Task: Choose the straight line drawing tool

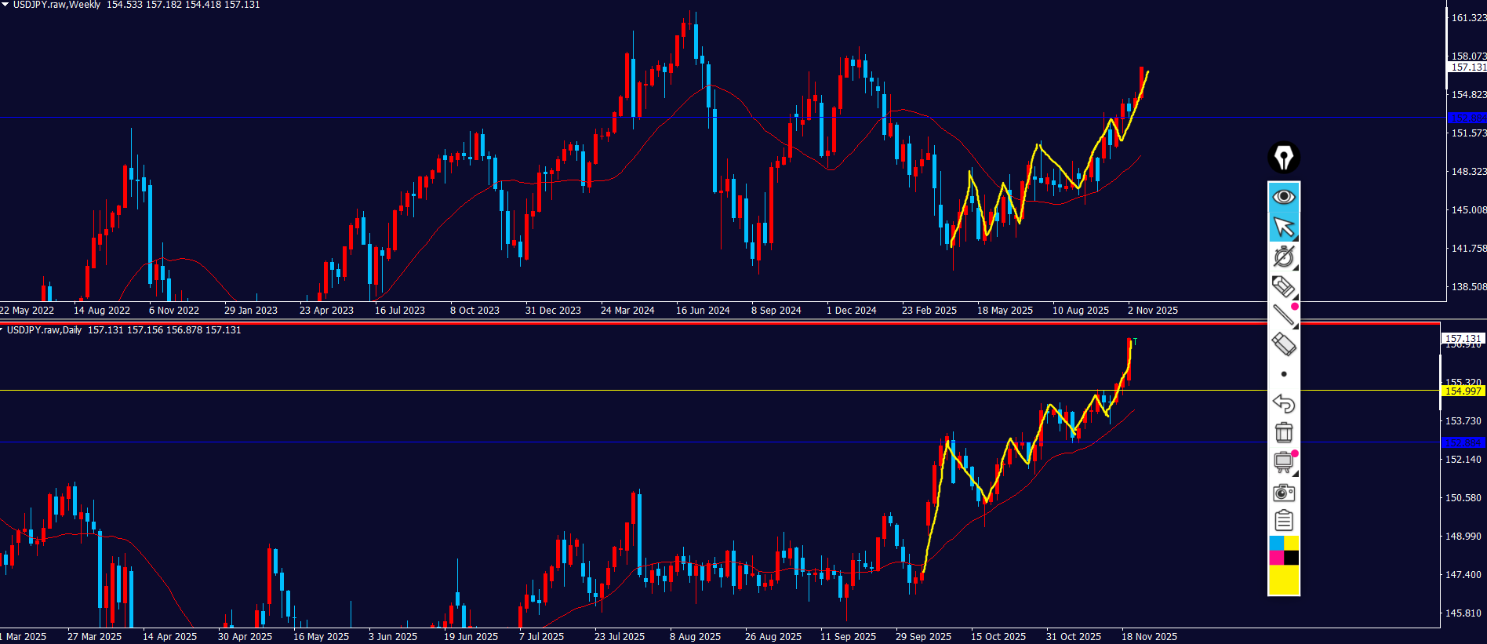Action: pyautogui.click(x=1283, y=315)
